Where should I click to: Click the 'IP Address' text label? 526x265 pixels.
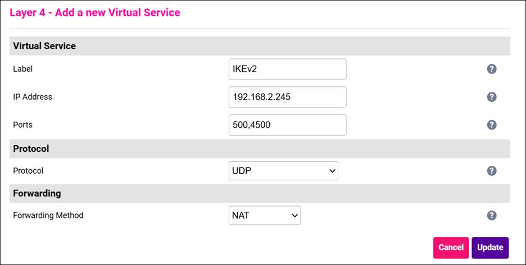click(33, 97)
